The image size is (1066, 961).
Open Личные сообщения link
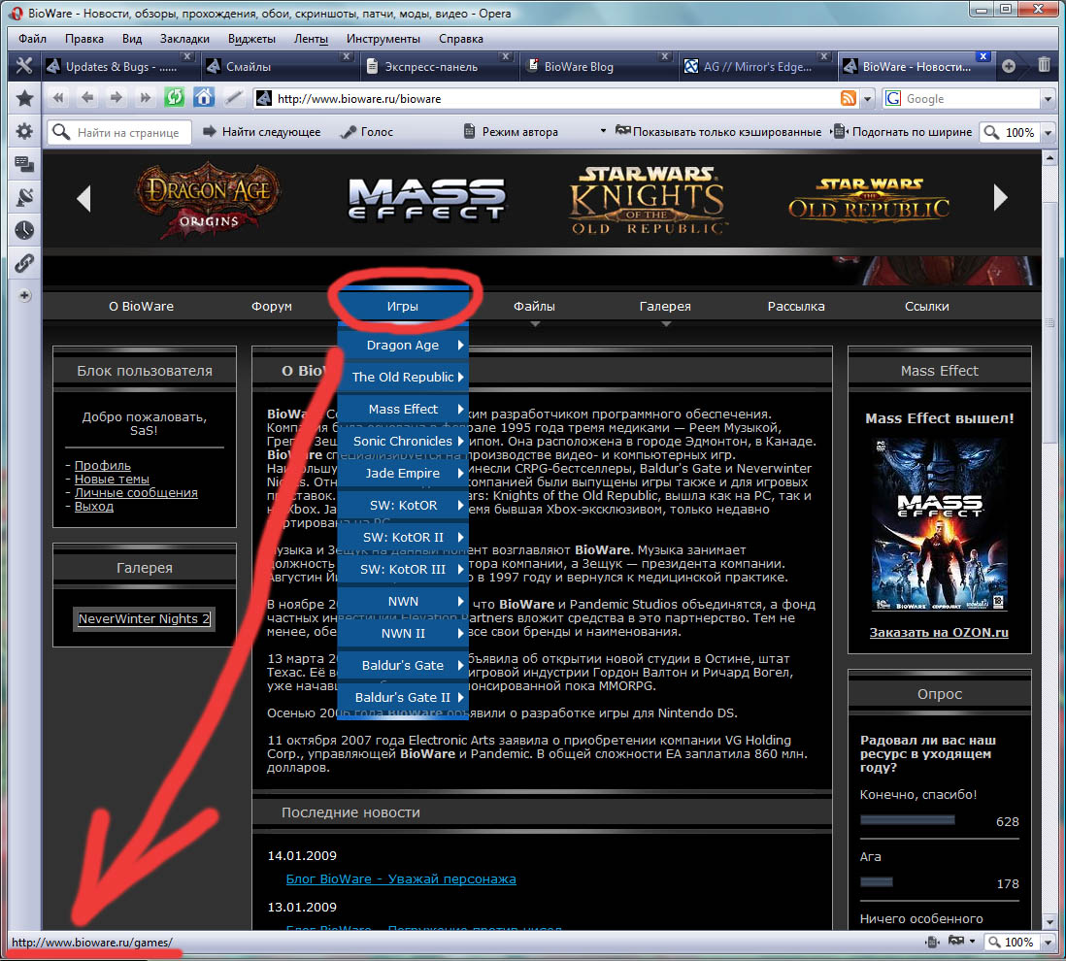(x=136, y=493)
